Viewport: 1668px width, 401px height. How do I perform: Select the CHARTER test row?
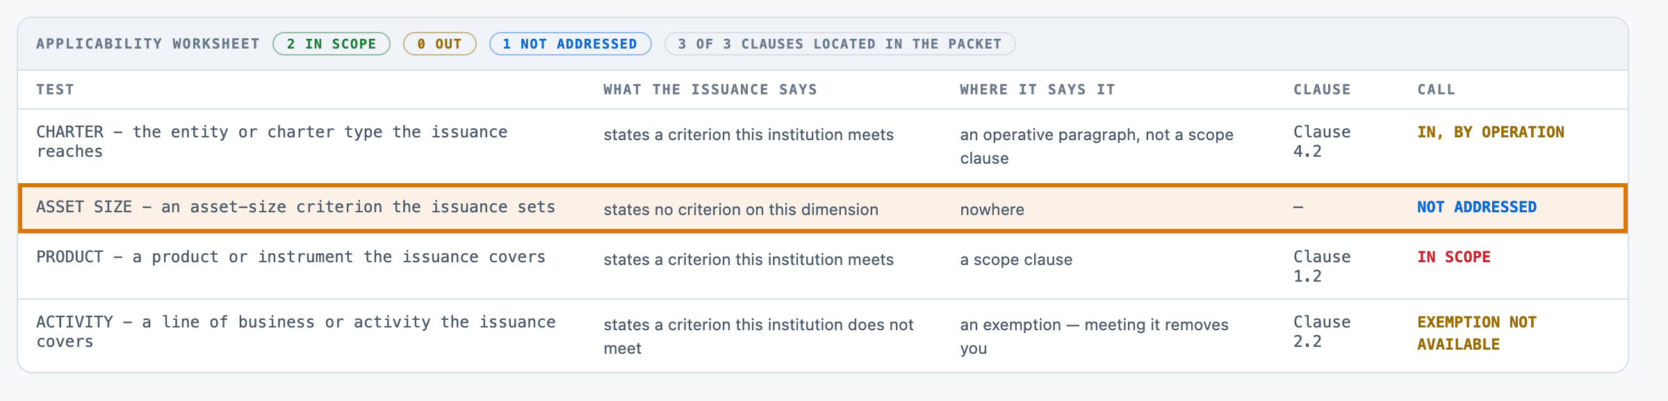click(823, 146)
